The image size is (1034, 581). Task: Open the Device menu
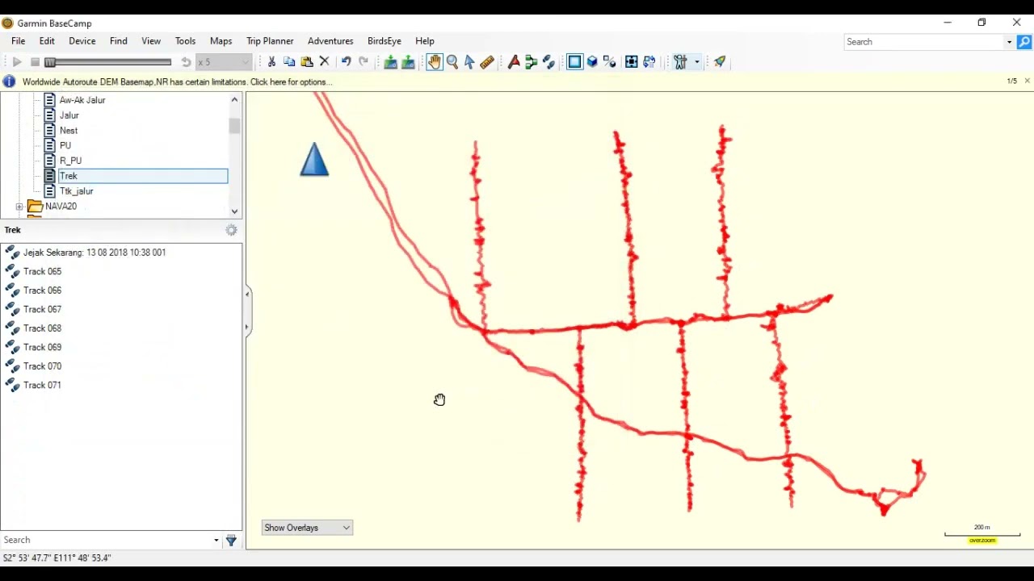tap(82, 41)
